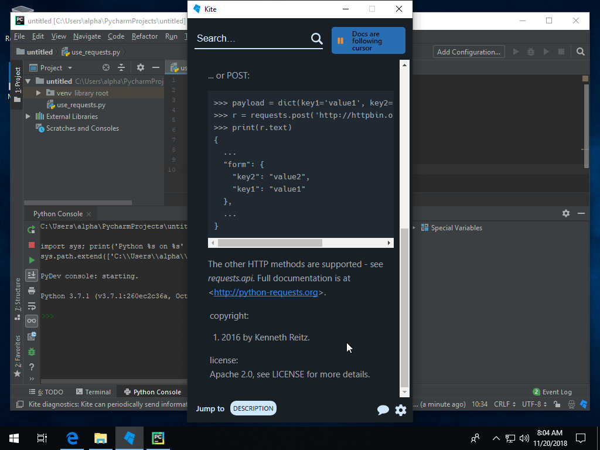600x450 pixels.
Task: Click console help question mark icon
Action: click(32, 367)
